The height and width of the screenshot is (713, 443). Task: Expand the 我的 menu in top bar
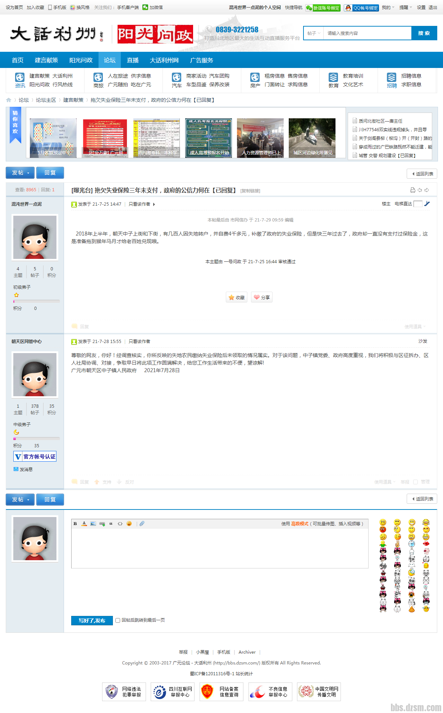[388, 8]
